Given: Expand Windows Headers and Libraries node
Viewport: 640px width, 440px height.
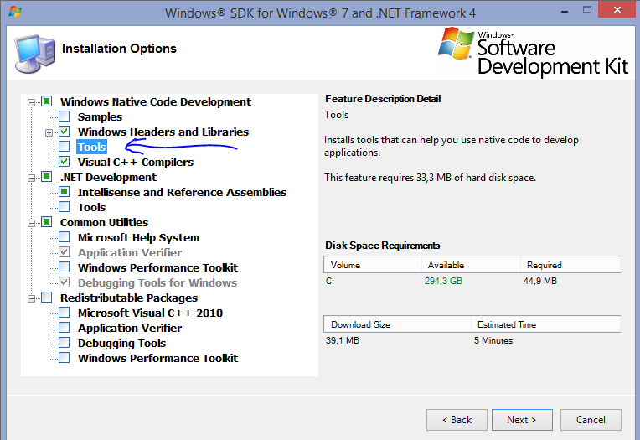Looking at the screenshot, I should 49,132.
